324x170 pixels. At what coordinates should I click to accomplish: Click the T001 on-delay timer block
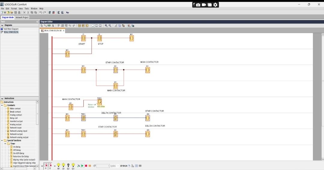(x=99, y=101)
